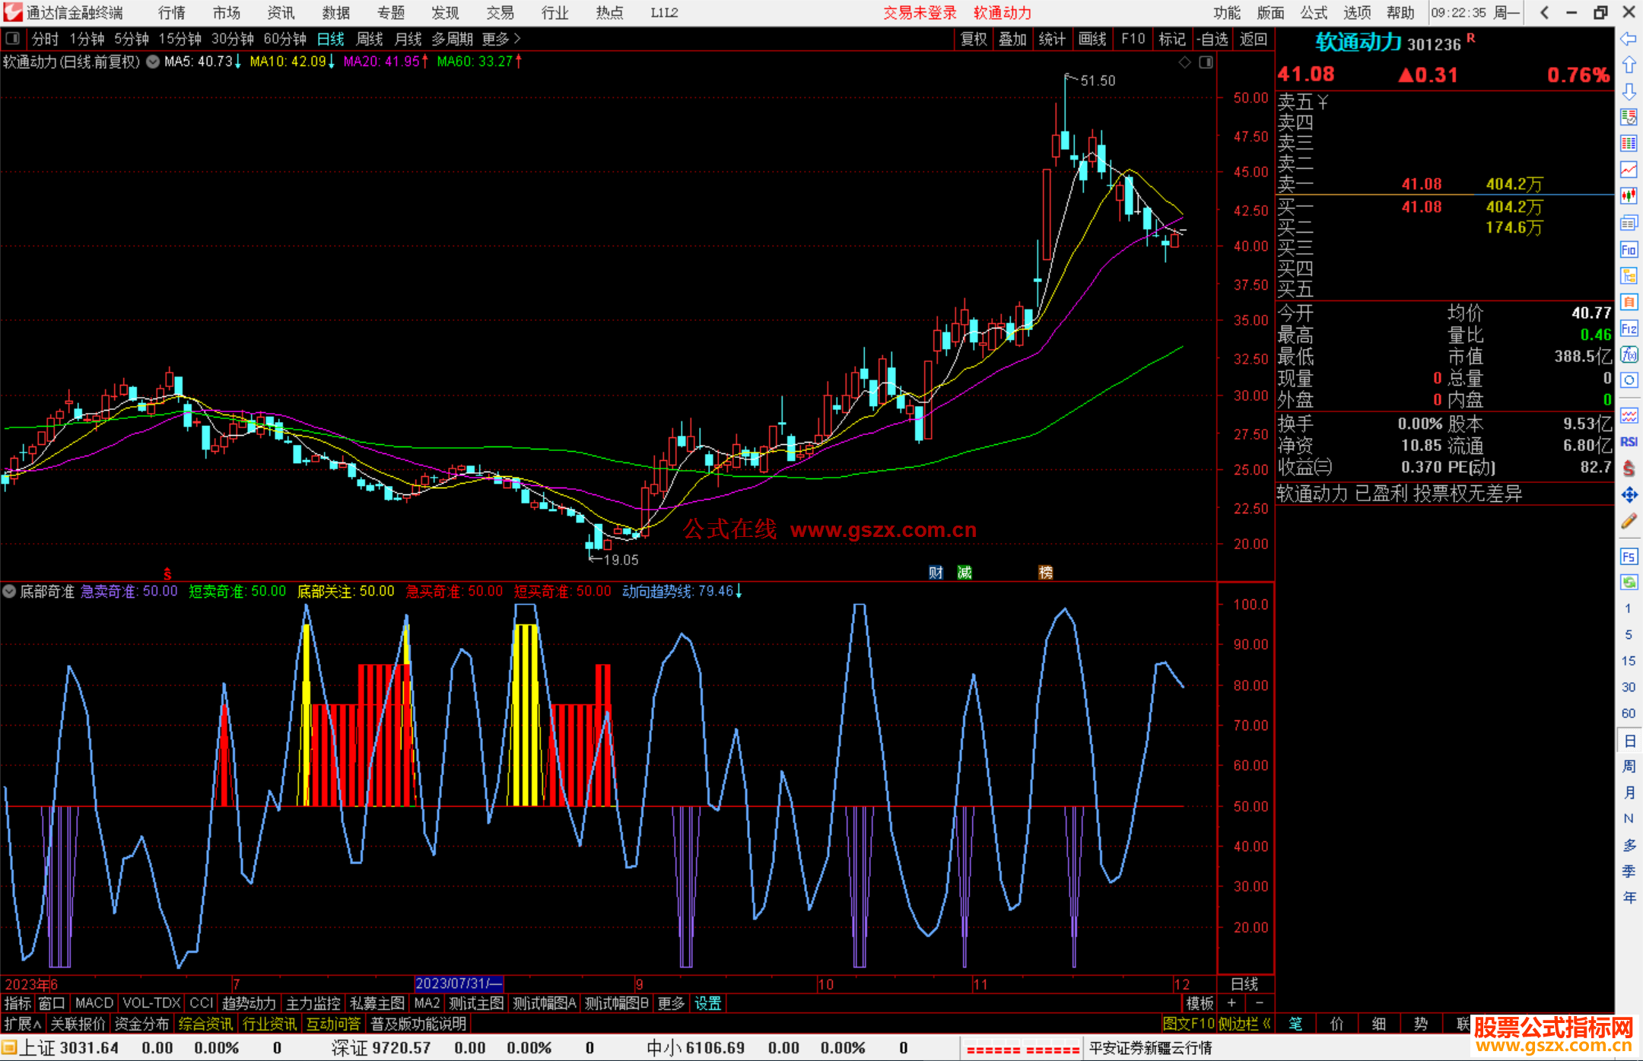The height and width of the screenshot is (1061, 1643).
Task: Open the F10 info icon in sidebar
Action: coord(1629,249)
